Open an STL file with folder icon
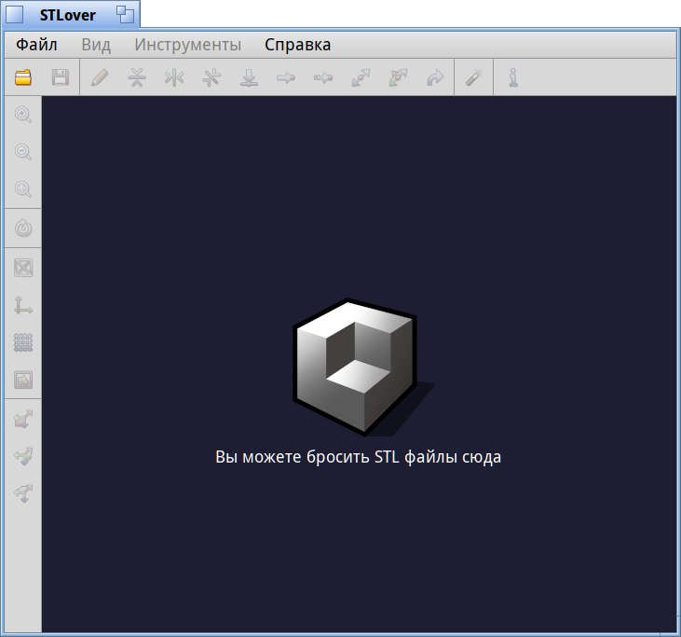The image size is (681, 637). [x=23, y=77]
